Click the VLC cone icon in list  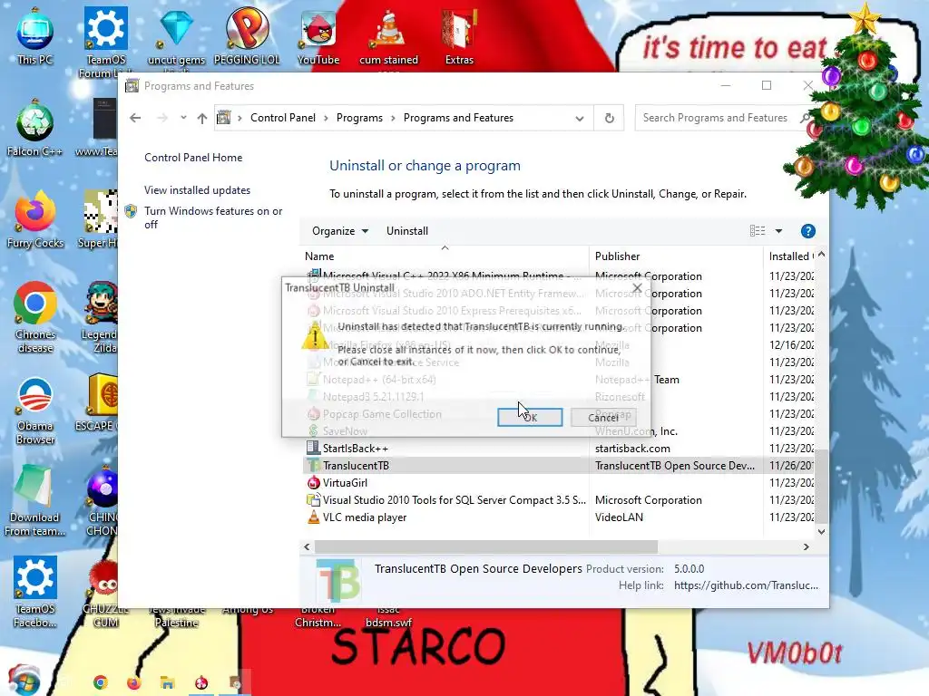coord(313,517)
